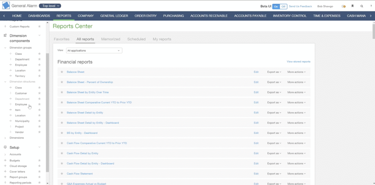Click the page vertical scrollbar thumb
The height and width of the screenshot is (185, 375).
click(374, 31)
